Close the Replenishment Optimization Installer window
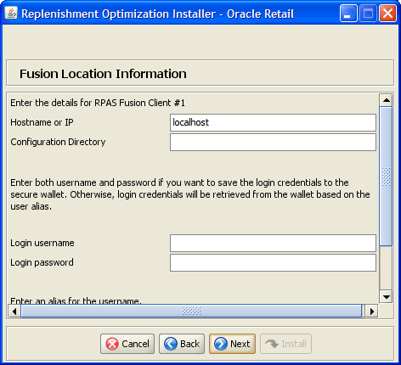The height and width of the screenshot is (365, 401). click(x=387, y=13)
